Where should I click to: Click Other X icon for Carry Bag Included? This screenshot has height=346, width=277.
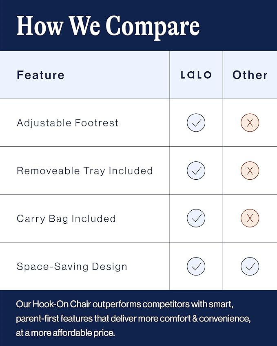coord(250,218)
